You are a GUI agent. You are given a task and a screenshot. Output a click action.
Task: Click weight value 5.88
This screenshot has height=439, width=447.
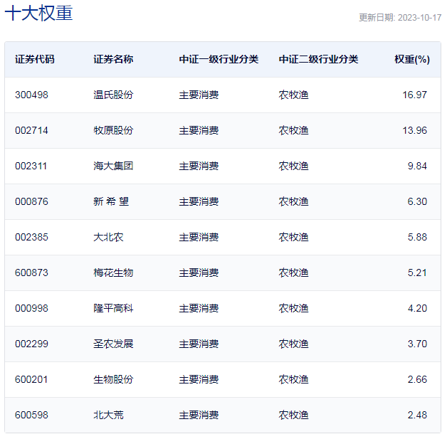(417, 238)
